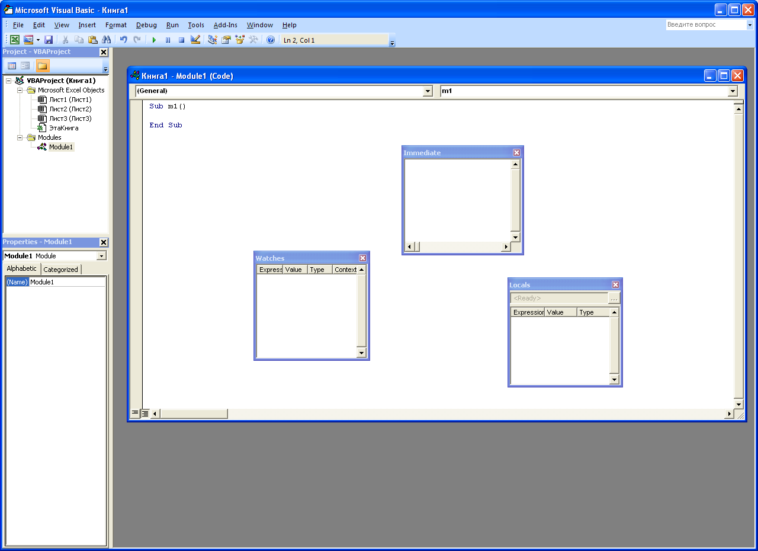The image size is (758, 551).
Task: Click the Procedure View button
Action: point(135,413)
